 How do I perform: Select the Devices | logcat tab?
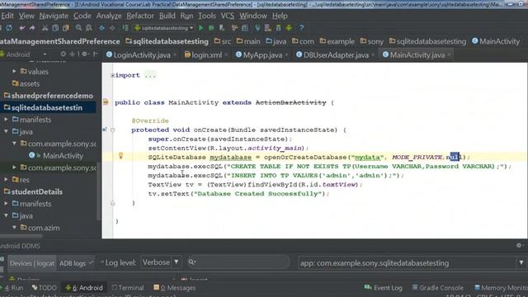[x=31, y=263]
